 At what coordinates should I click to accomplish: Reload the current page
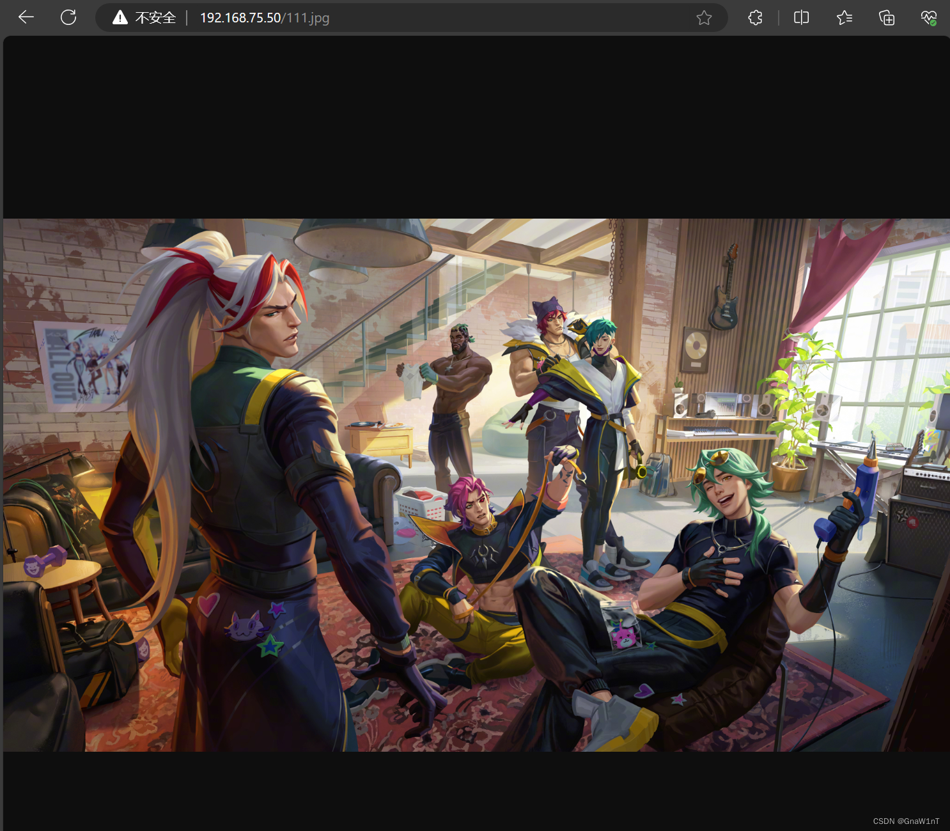[x=68, y=17]
